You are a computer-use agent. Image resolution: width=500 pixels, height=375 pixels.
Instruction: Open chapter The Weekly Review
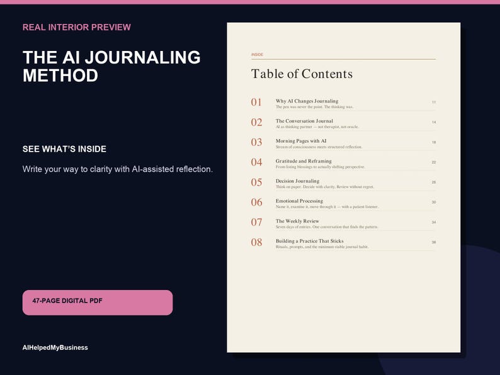tap(297, 221)
